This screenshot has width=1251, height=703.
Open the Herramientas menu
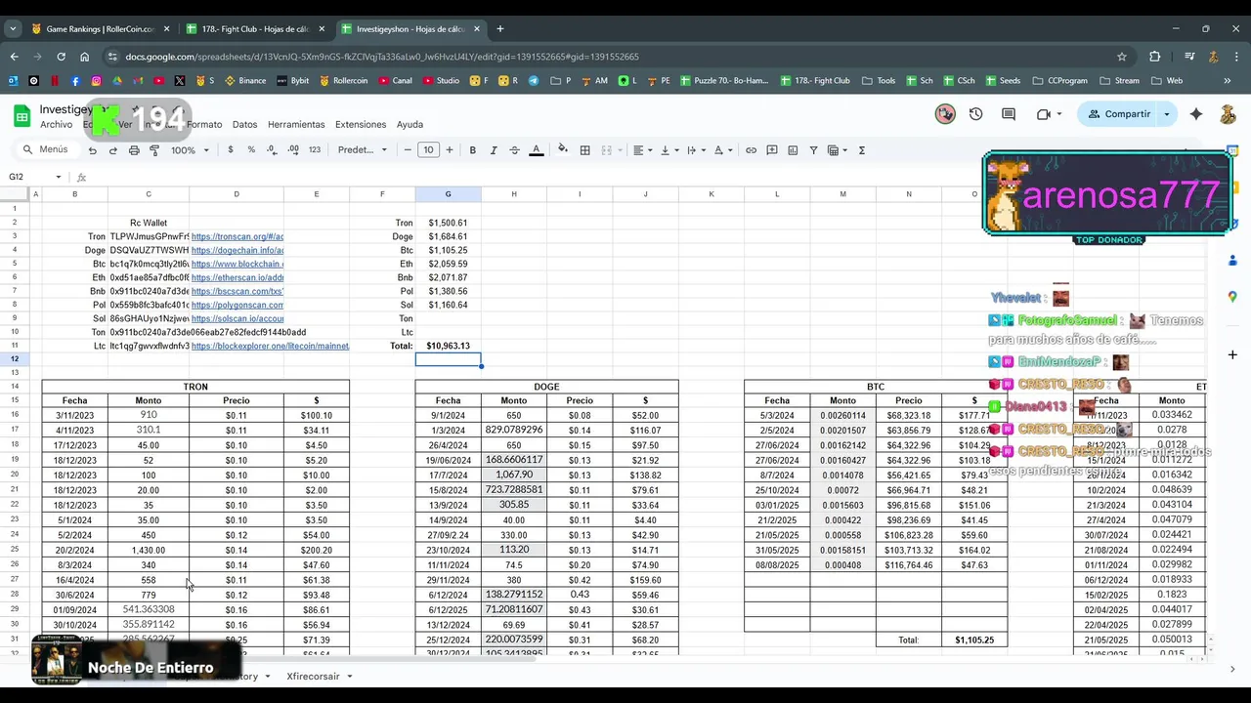[296, 125]
